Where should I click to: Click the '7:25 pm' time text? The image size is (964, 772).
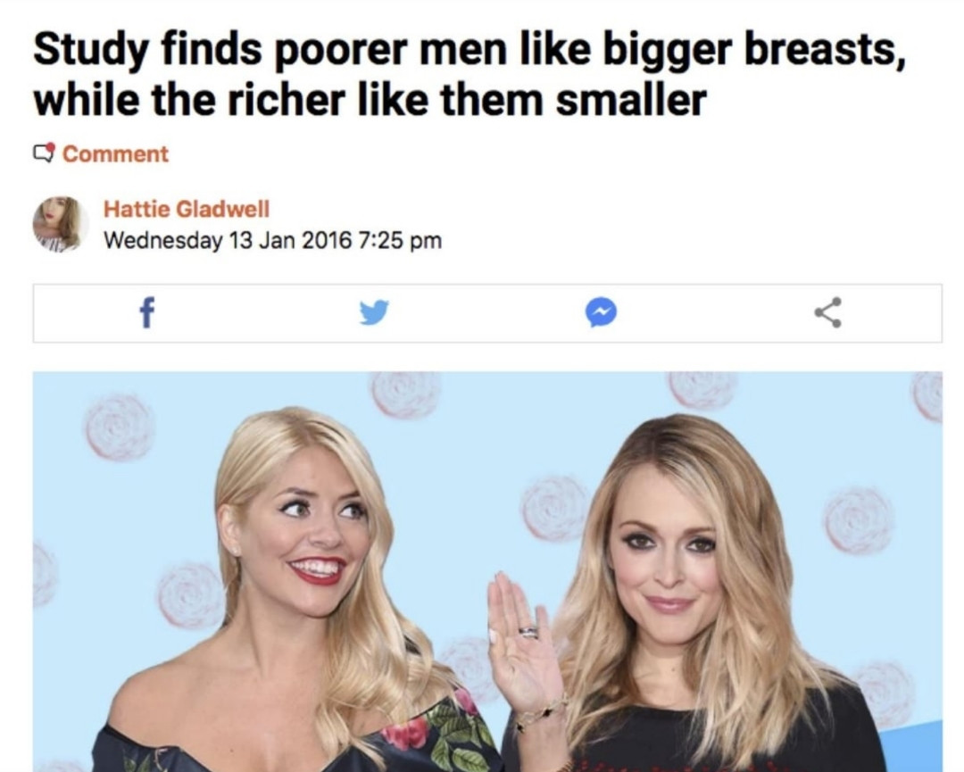point(399,240)
